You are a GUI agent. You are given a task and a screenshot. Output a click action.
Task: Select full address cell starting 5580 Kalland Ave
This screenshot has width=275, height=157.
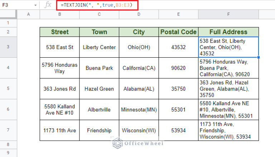228,109
